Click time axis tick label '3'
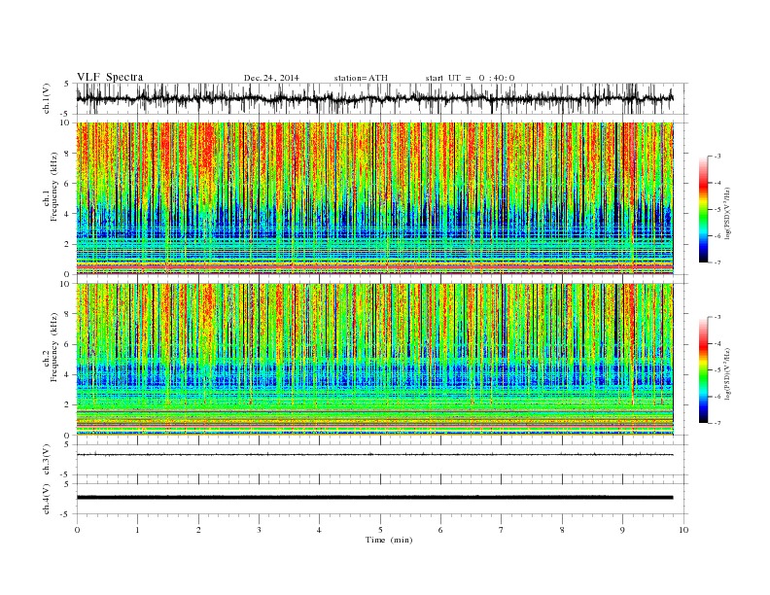The width and height of the screenshot is (770, 595). 259,530
